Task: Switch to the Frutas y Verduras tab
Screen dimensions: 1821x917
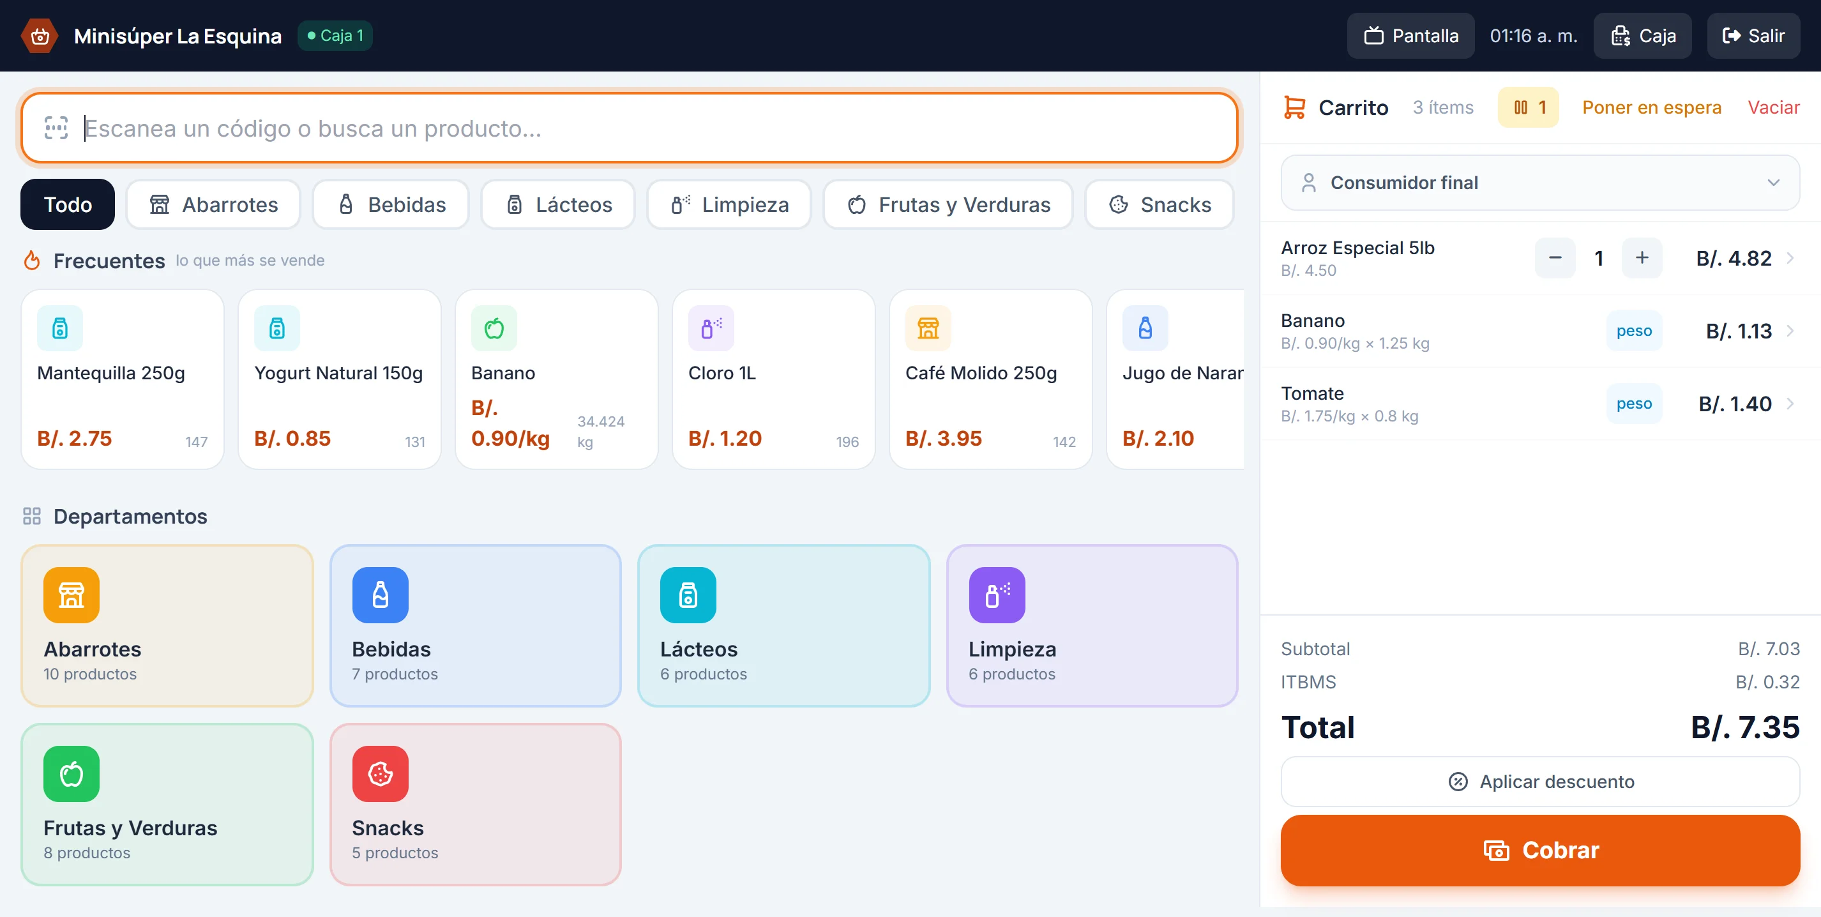Action: click(x=948, y=204)
